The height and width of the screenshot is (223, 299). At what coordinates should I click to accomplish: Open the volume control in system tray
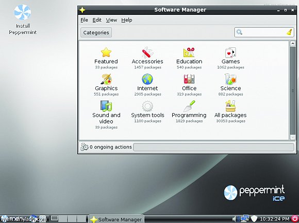click(236, 219)
